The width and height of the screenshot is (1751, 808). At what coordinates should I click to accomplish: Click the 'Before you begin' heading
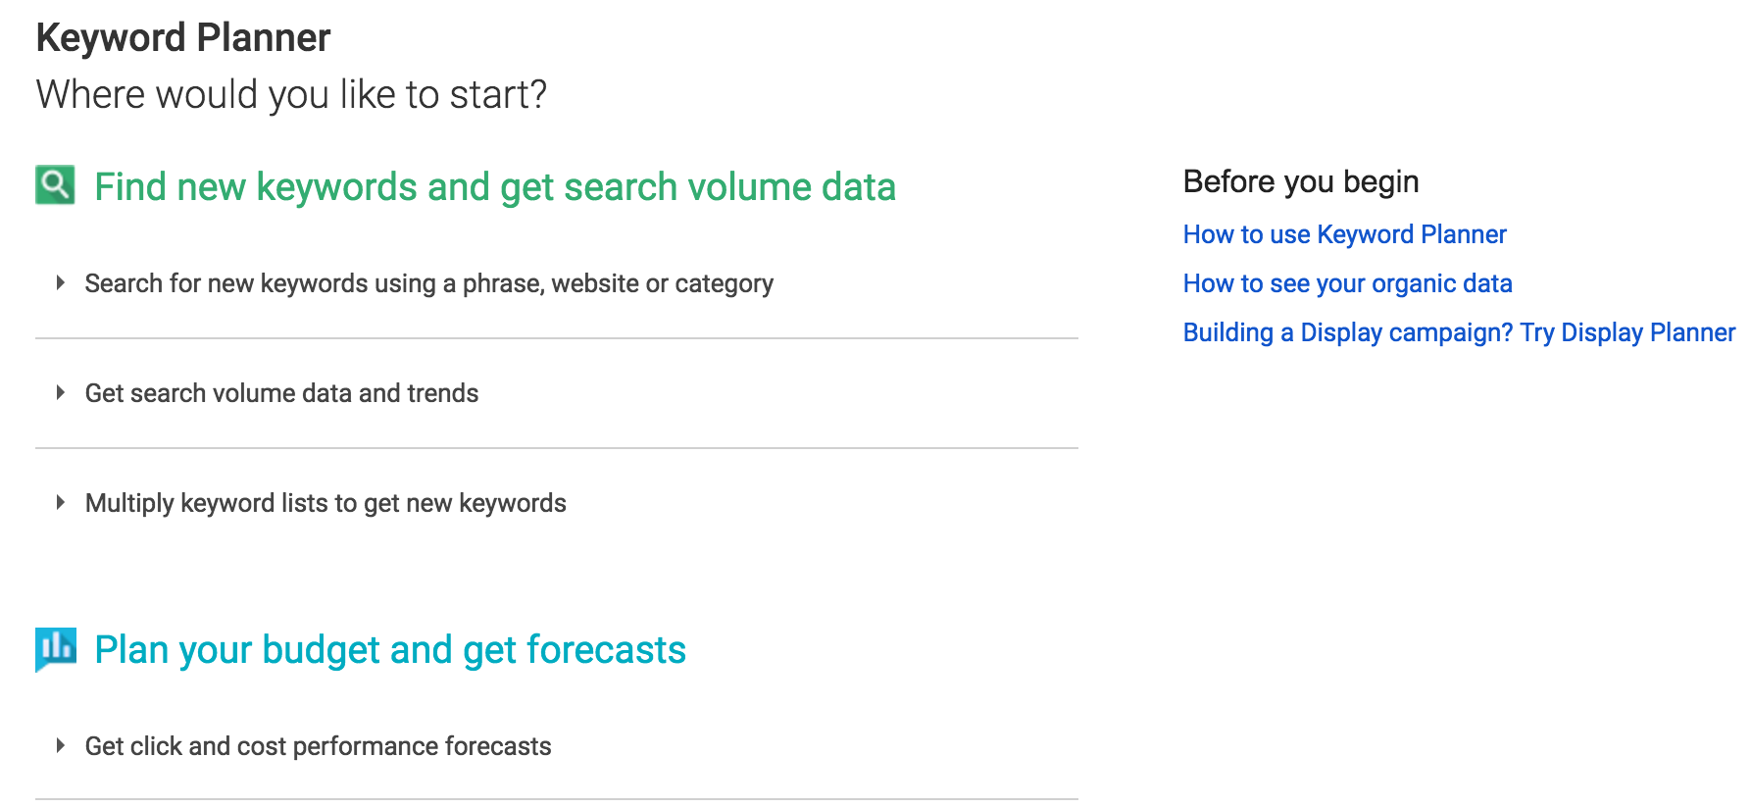1300,181
